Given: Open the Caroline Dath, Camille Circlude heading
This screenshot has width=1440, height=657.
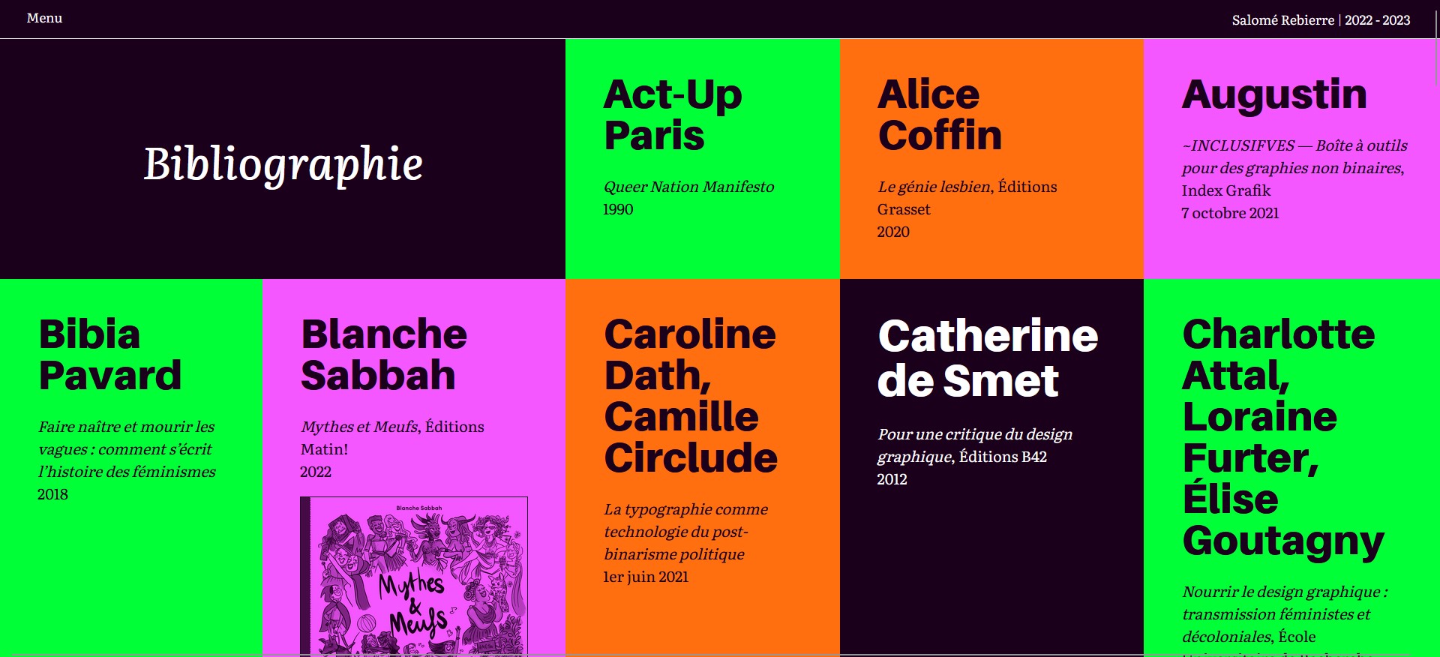Looking at the screenshot, I should (x=691, y=396).
